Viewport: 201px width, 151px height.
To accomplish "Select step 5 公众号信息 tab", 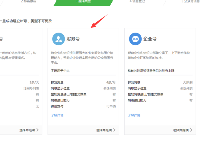I will [190, 2].
